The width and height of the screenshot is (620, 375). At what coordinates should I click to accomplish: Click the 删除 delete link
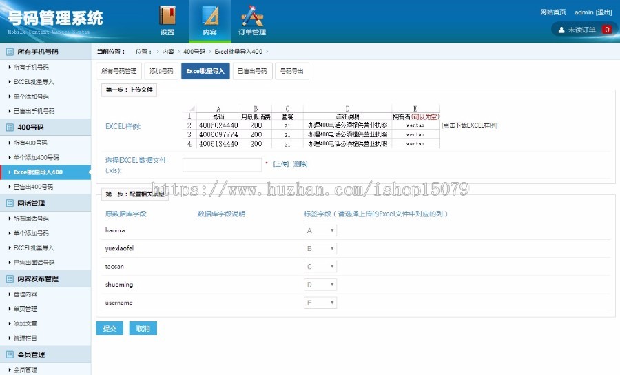[300, 164]
